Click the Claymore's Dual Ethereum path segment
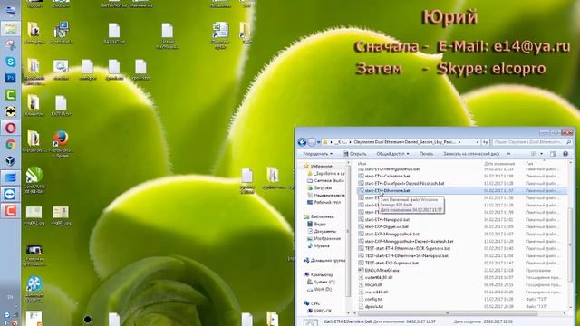 click(x=404, y=142)
